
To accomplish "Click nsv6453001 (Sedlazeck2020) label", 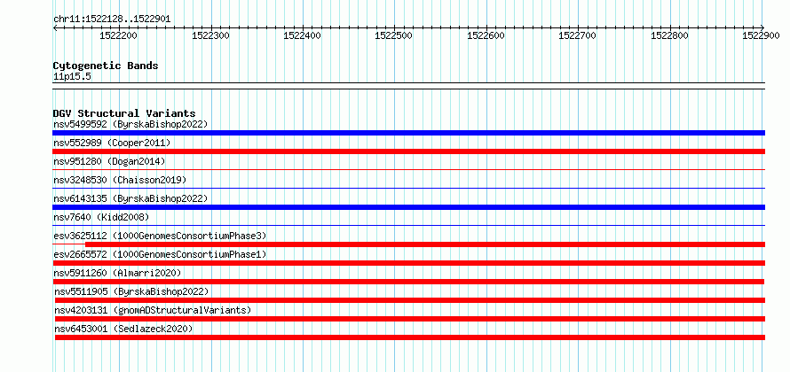I will click(123, 329).
